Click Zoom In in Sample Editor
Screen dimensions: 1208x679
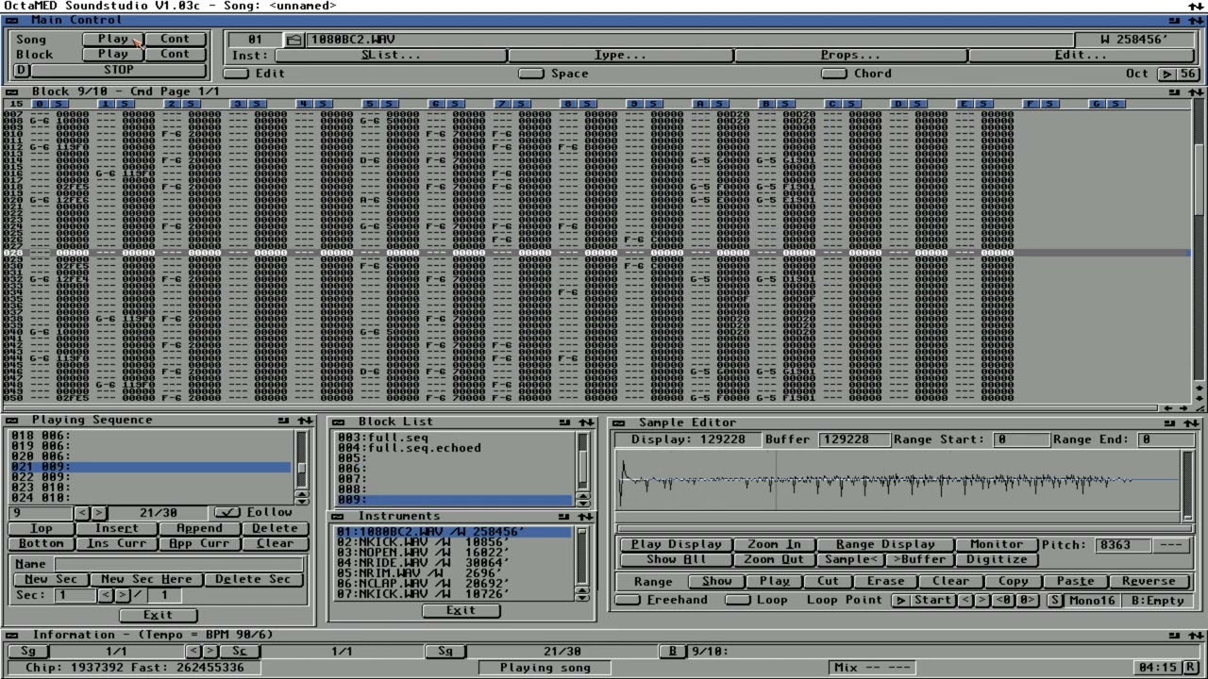point(774,544)
